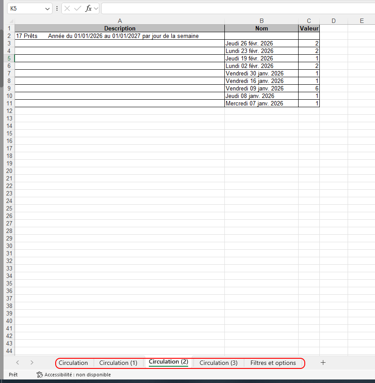Click the Prêt status bar label
Screen dimensions: 375x383
click(13, 375)
